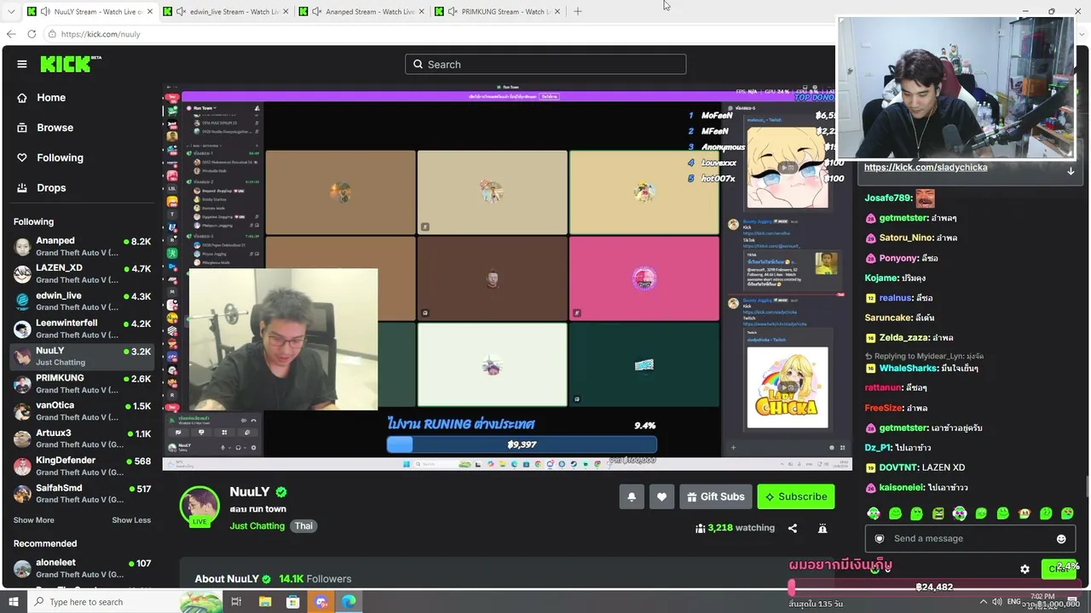
Task: Open Leenwinterfell channel in Following list
Action: 83,329
